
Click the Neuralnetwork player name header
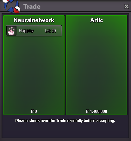coord(34,20)
